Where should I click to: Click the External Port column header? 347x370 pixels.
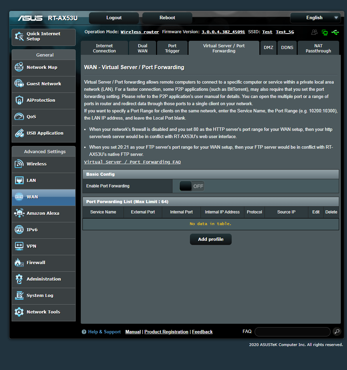(143, 212)
